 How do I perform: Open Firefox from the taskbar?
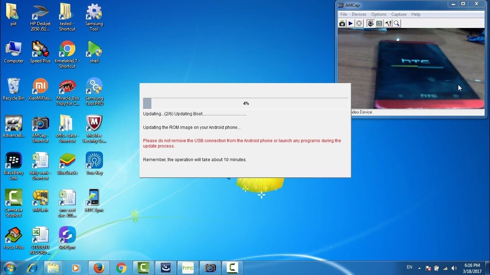[98, 268]
